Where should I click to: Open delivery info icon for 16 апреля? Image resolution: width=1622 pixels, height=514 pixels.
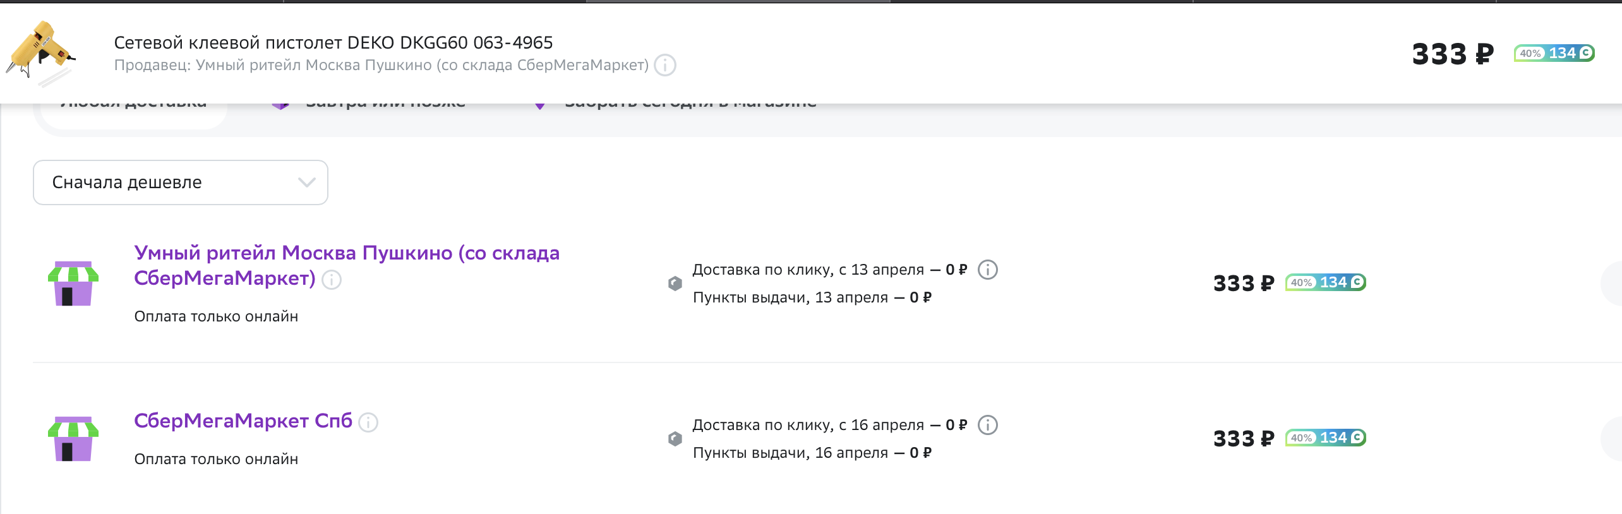click(988, 425)
